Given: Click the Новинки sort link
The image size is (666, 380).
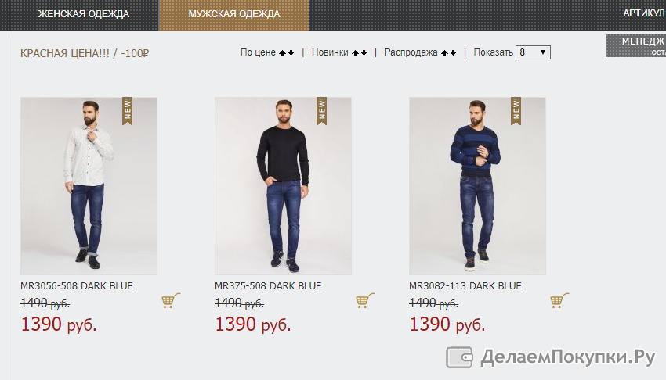Looking at the screenshot, I should [x=330, y=52].
